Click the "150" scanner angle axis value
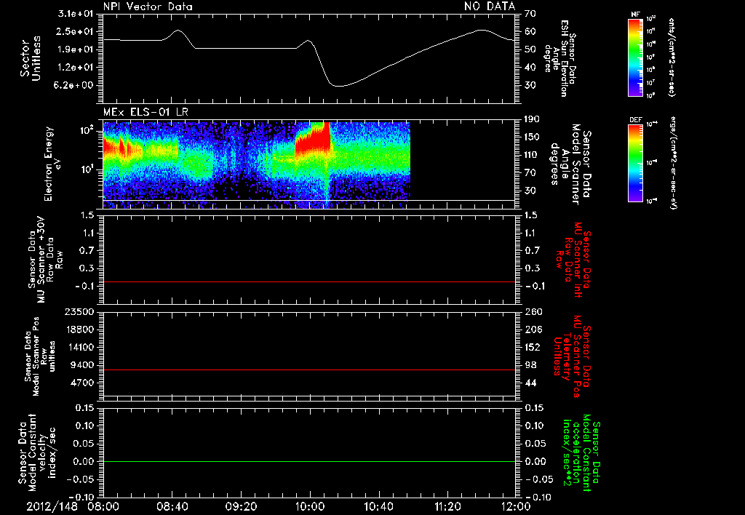The width and height of the screenshot is (745, 515). (x=532, y=137)
